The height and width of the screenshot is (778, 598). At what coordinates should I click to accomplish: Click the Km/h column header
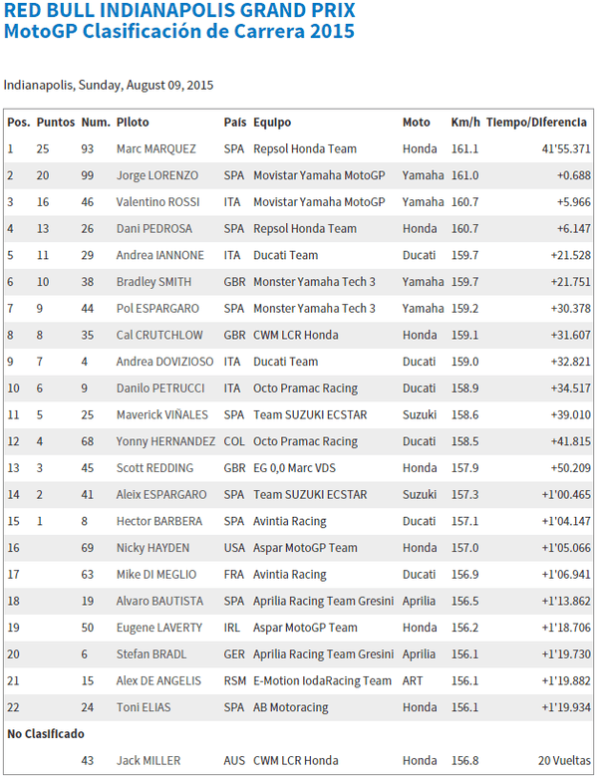pyautogui.click(x=464, y=123)
